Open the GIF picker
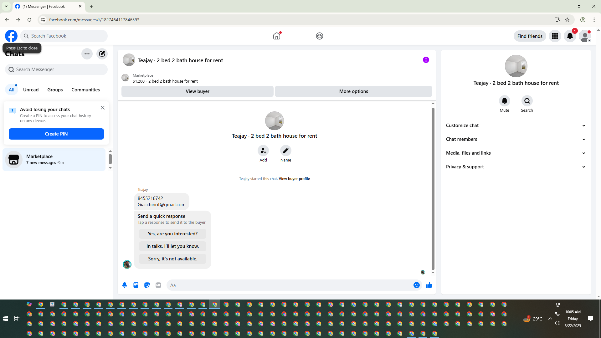 (x=158, y=285)
